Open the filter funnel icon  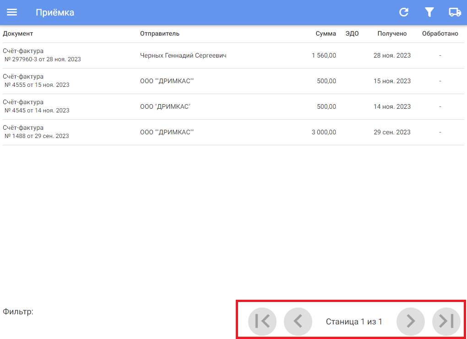[429, 12]
